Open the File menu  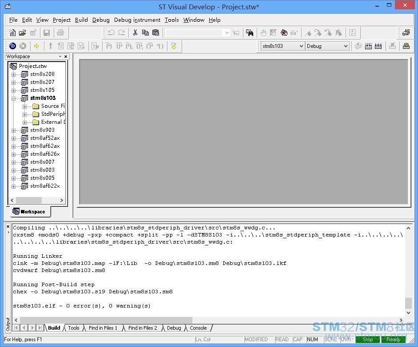[13, 20]
